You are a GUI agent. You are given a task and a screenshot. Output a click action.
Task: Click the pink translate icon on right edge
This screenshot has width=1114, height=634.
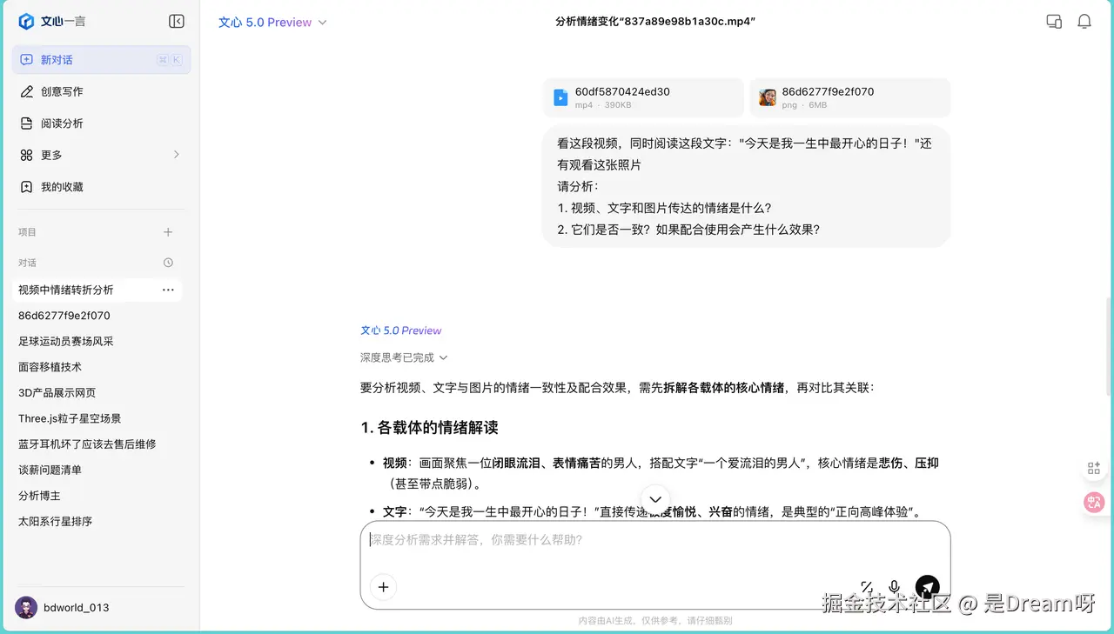tap(1094, 502)
